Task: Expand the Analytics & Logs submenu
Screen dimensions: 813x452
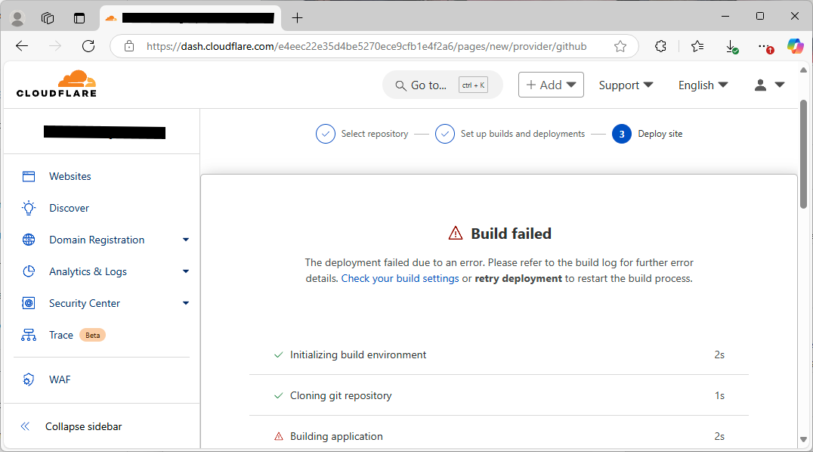Action: 185,271
